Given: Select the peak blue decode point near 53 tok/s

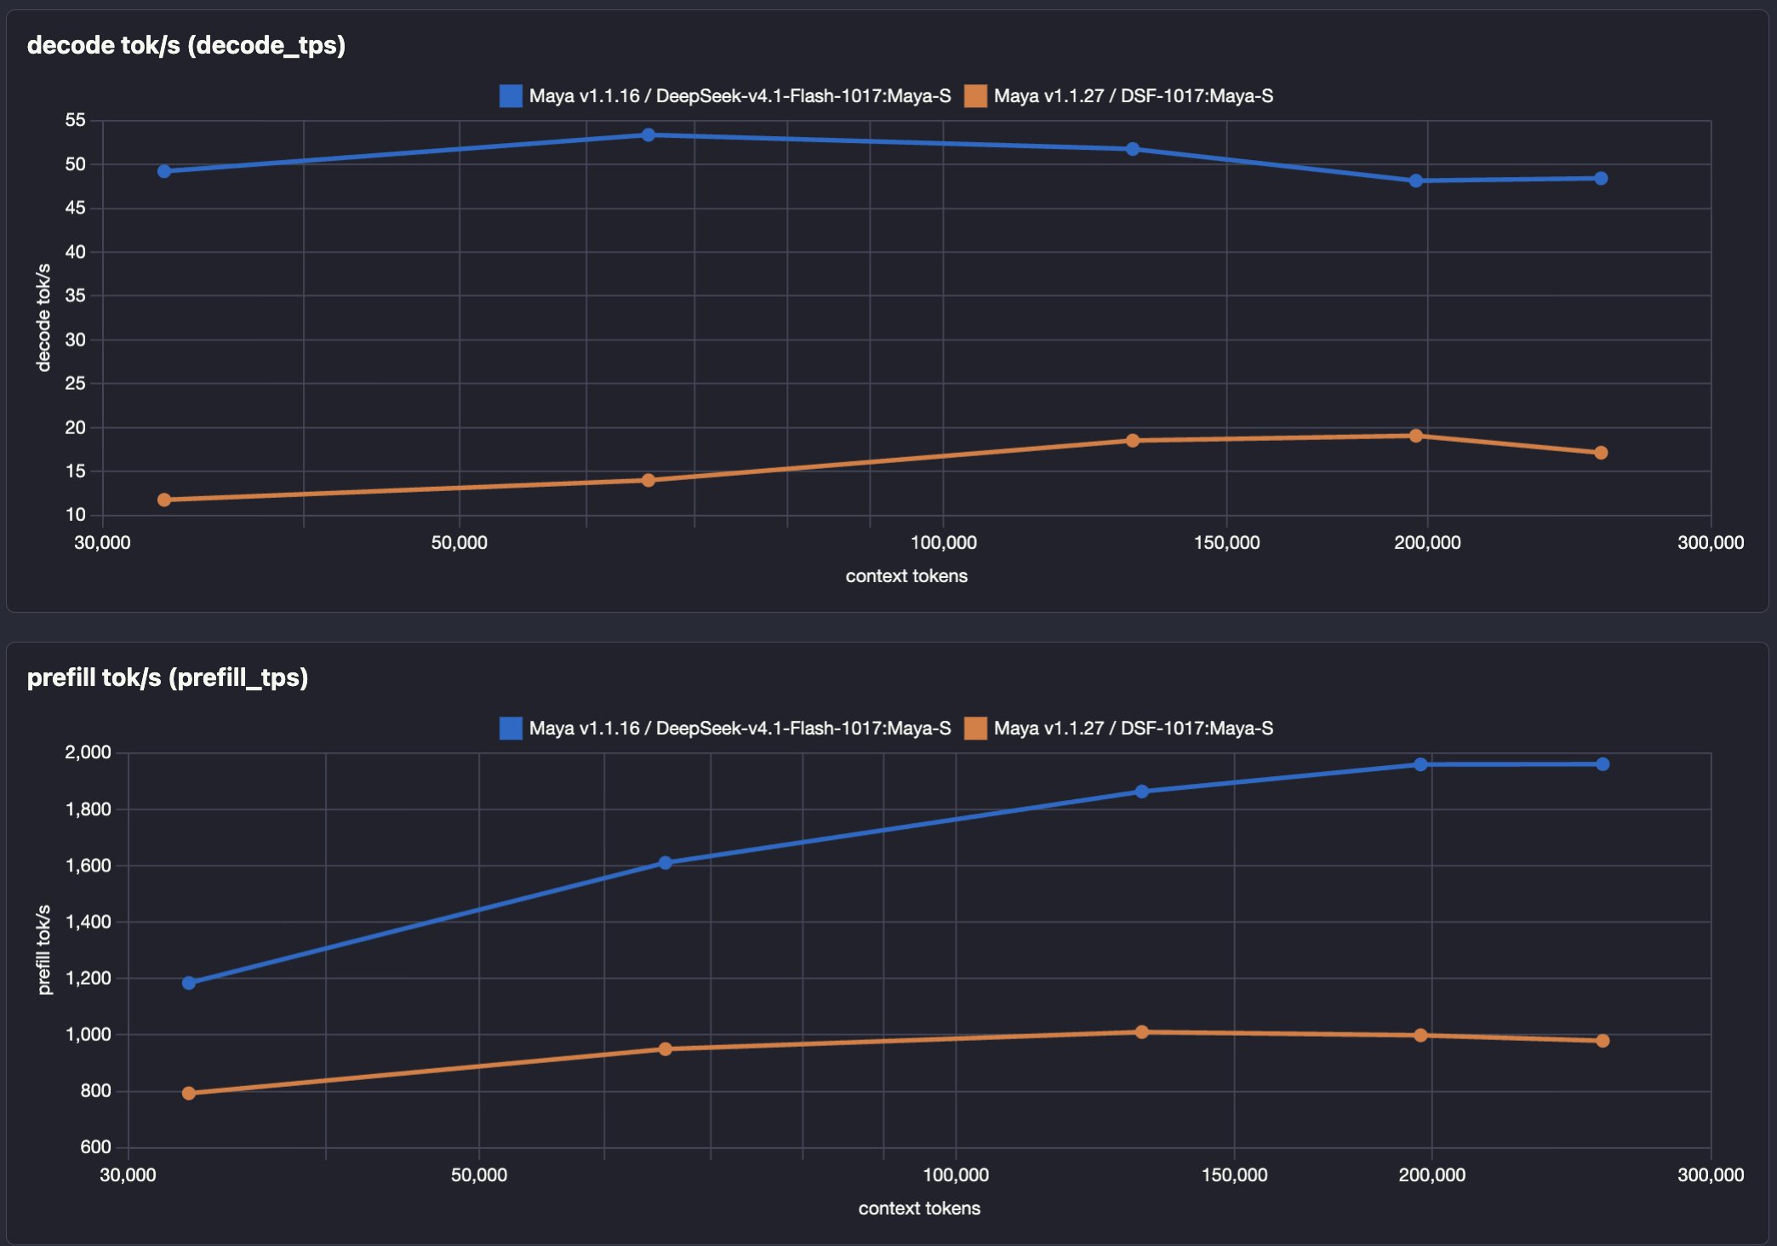Looking at the screenshot, I should point(649,135).
